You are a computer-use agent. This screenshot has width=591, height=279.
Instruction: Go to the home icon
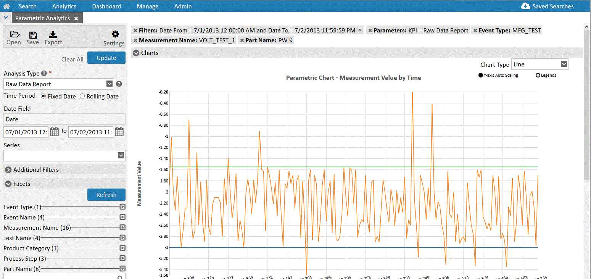[6, 6]
